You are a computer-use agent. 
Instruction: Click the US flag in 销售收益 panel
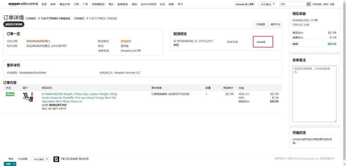(x=316, y=20)
